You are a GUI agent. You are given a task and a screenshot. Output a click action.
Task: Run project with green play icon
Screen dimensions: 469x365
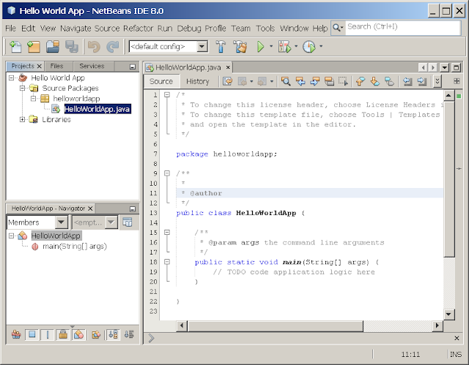tap(261, 47)
